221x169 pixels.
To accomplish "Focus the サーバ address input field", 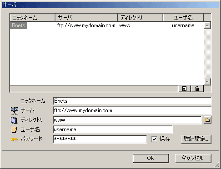I will 132,110.
